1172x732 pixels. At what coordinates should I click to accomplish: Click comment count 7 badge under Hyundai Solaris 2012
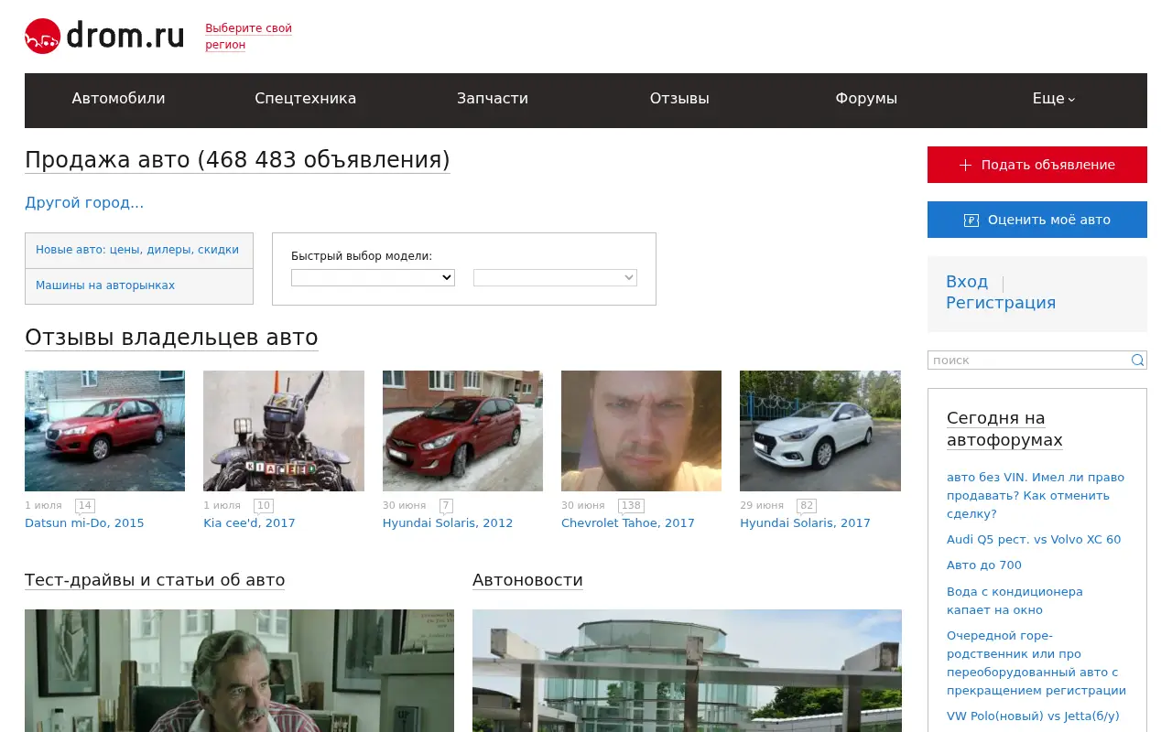tap(446, 505)
